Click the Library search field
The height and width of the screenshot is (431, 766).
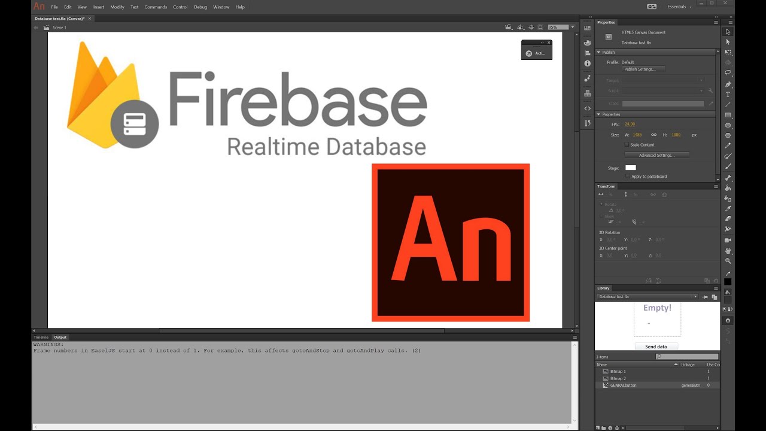(687, 357)
